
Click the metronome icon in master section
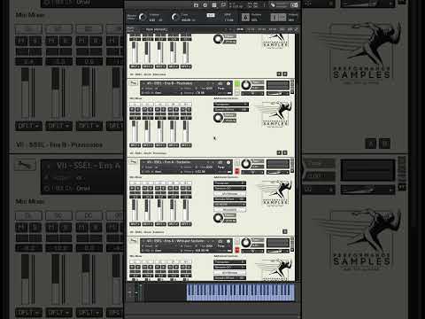(245, 18)
